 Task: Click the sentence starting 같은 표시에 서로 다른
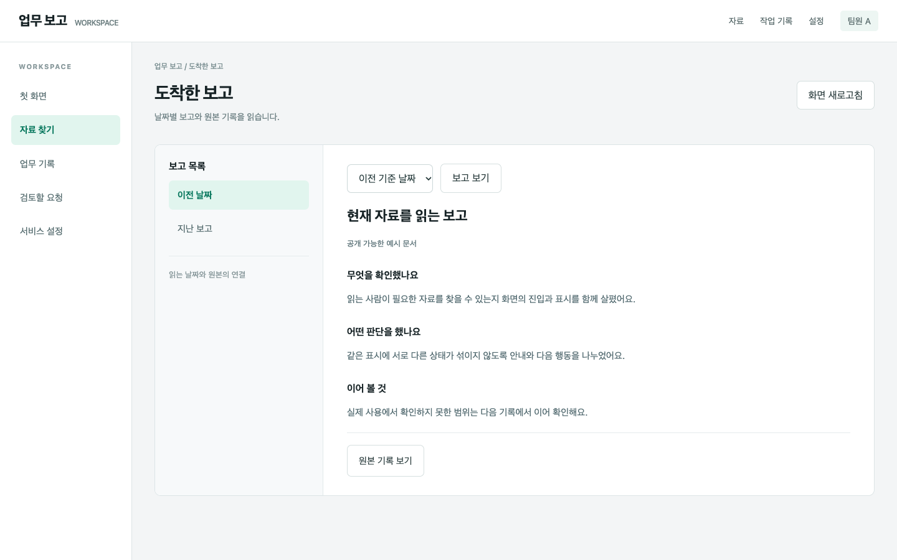tap(486, 355)
